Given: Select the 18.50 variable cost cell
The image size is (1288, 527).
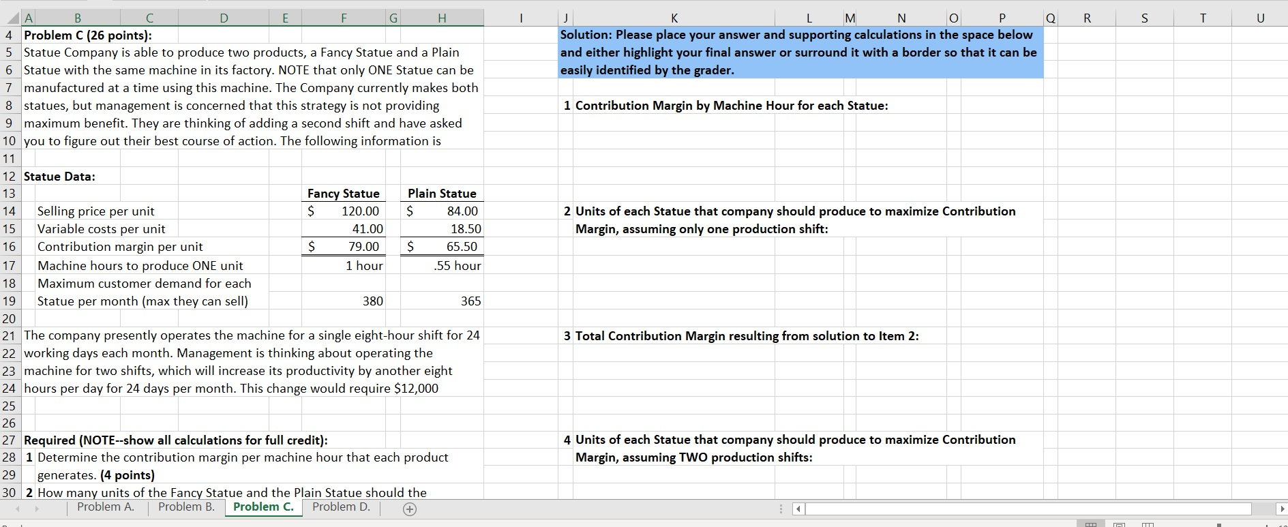Looking at the screenshot, I should coord(442,229).
